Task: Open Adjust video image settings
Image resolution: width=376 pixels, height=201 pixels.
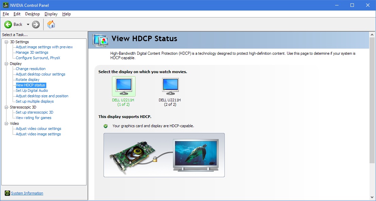Action: click(38, 134)
